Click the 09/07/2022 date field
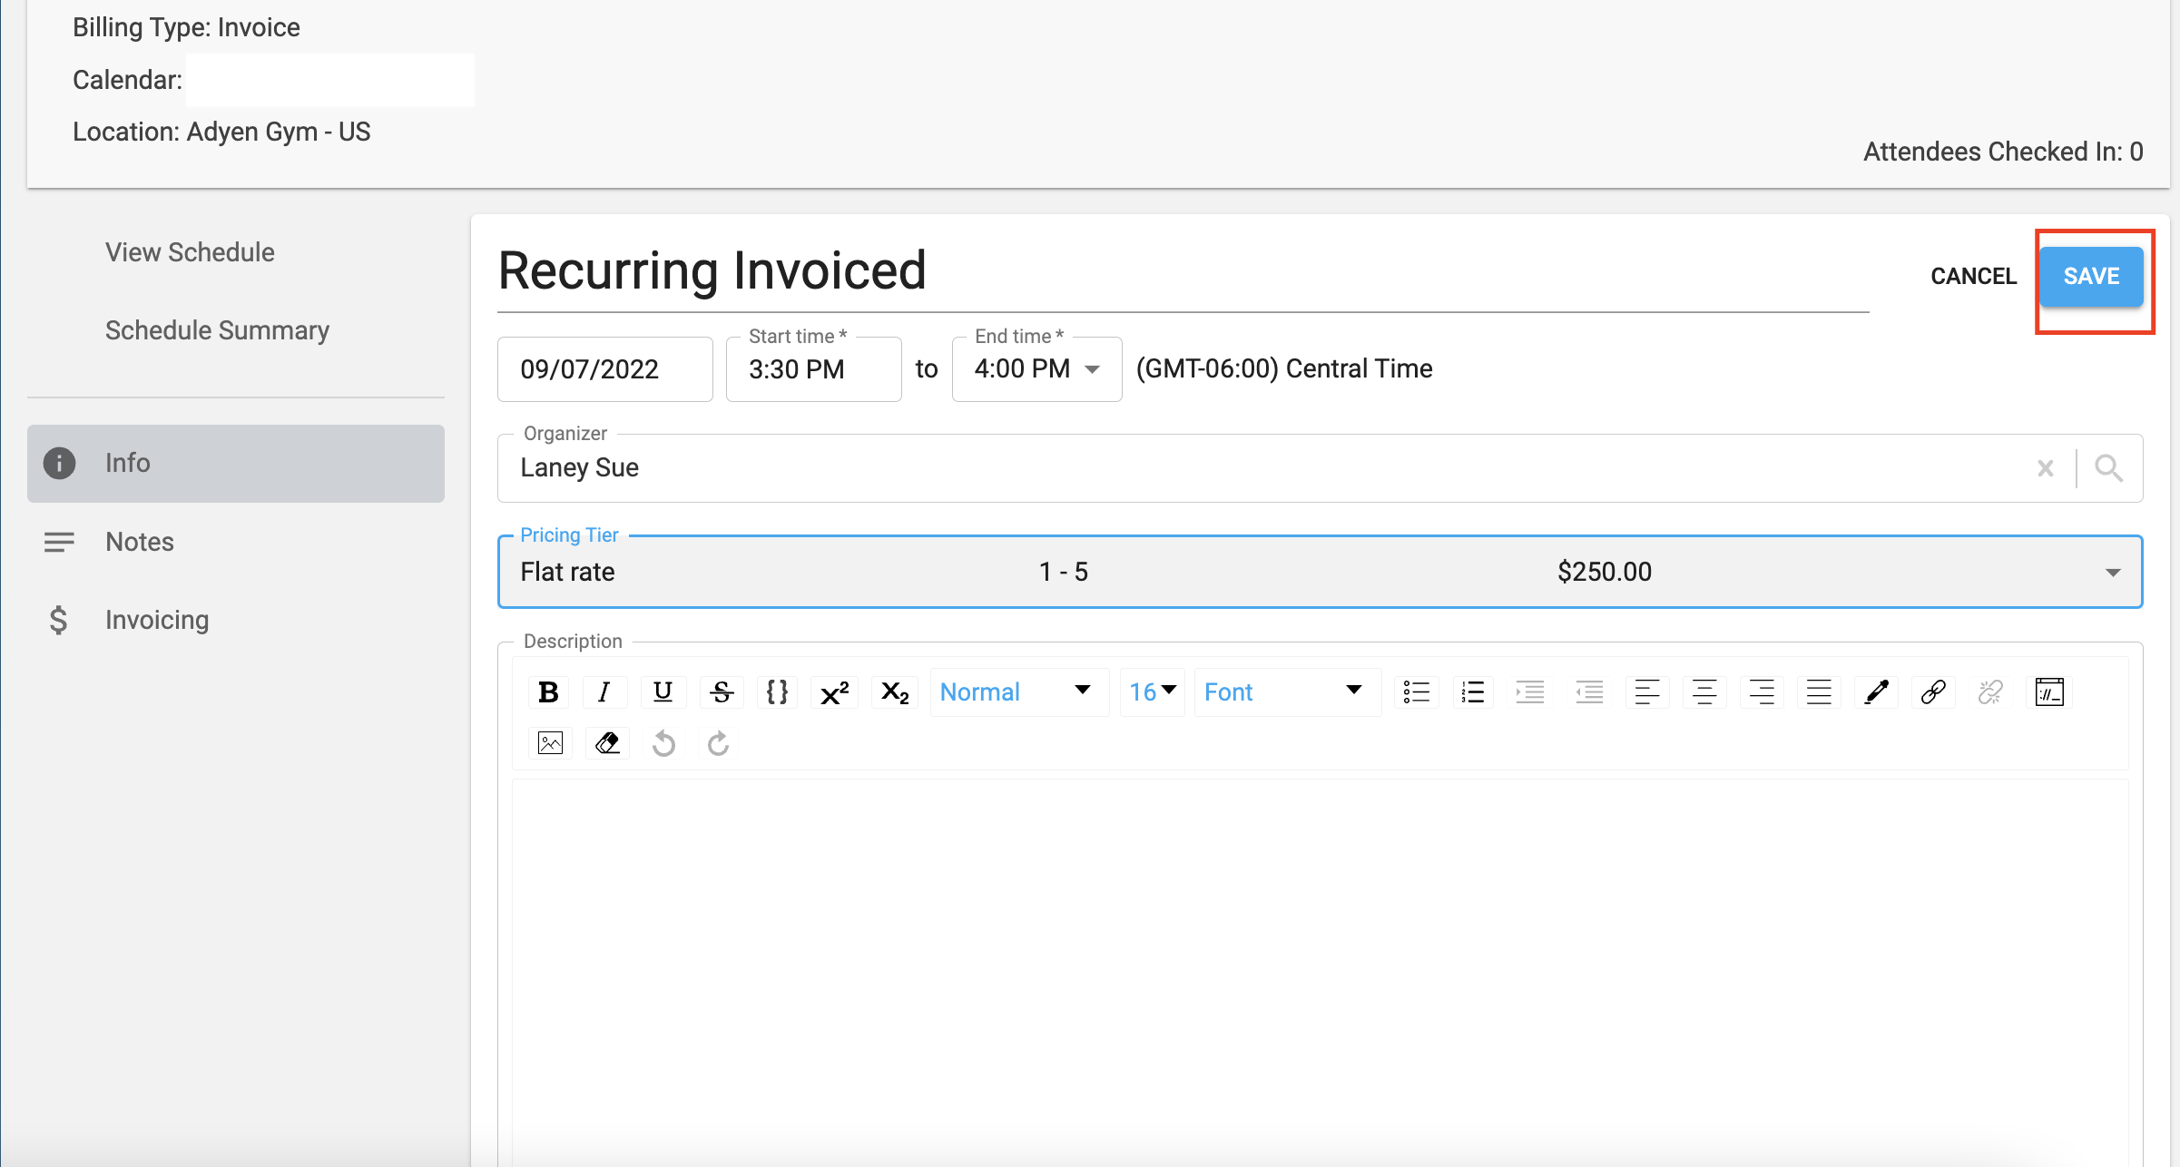 [x=604, y=369]
